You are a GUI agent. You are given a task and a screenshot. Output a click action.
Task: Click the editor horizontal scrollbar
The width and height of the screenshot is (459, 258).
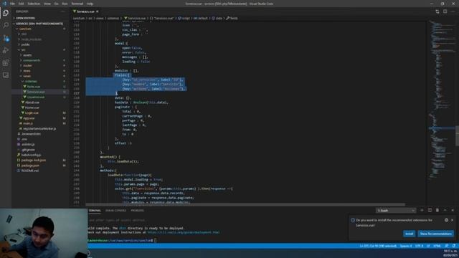[245, 205]
